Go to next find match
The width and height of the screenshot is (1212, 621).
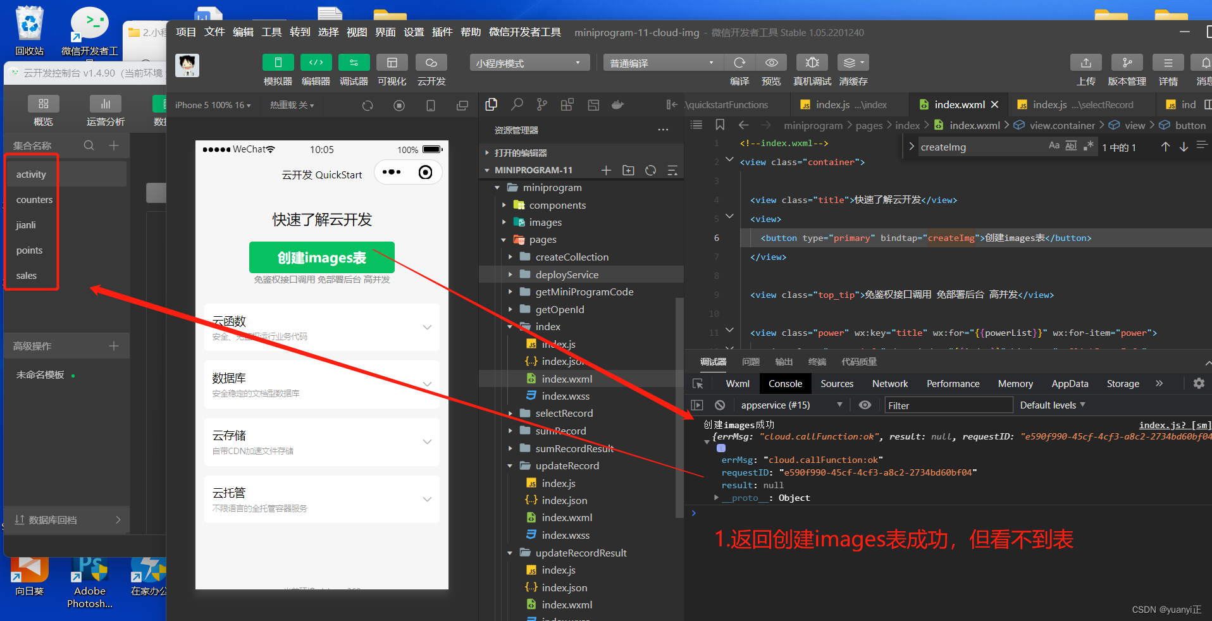click(1184, 147)
